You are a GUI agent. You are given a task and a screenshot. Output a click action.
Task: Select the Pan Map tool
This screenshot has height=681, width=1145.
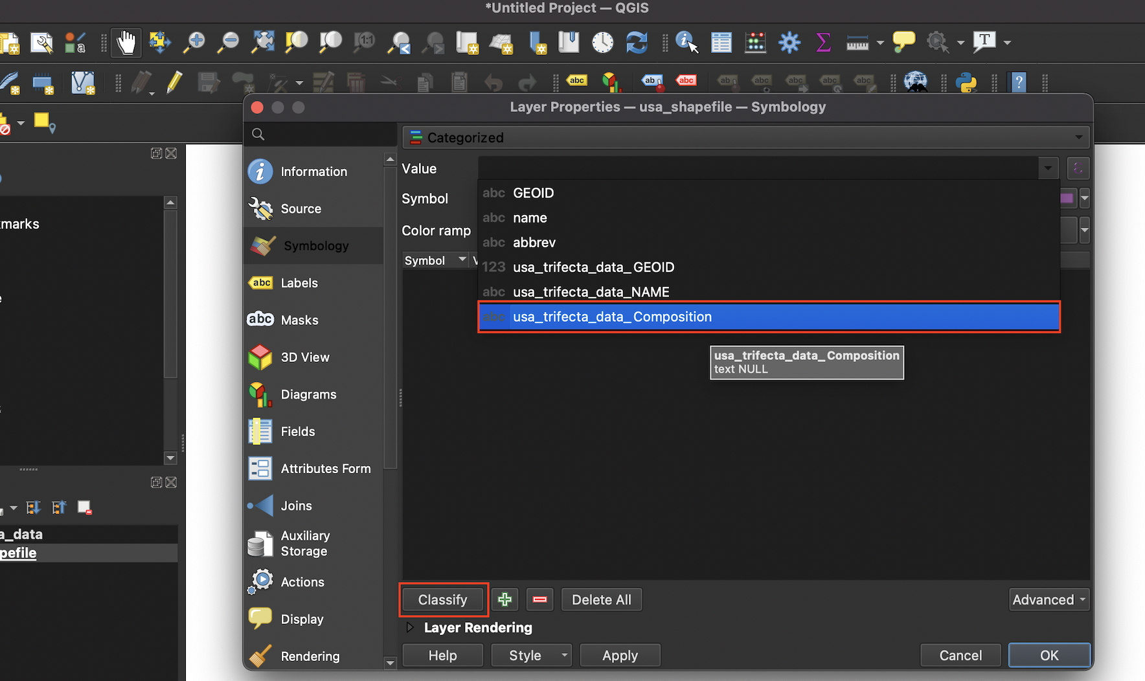(125, 42)
